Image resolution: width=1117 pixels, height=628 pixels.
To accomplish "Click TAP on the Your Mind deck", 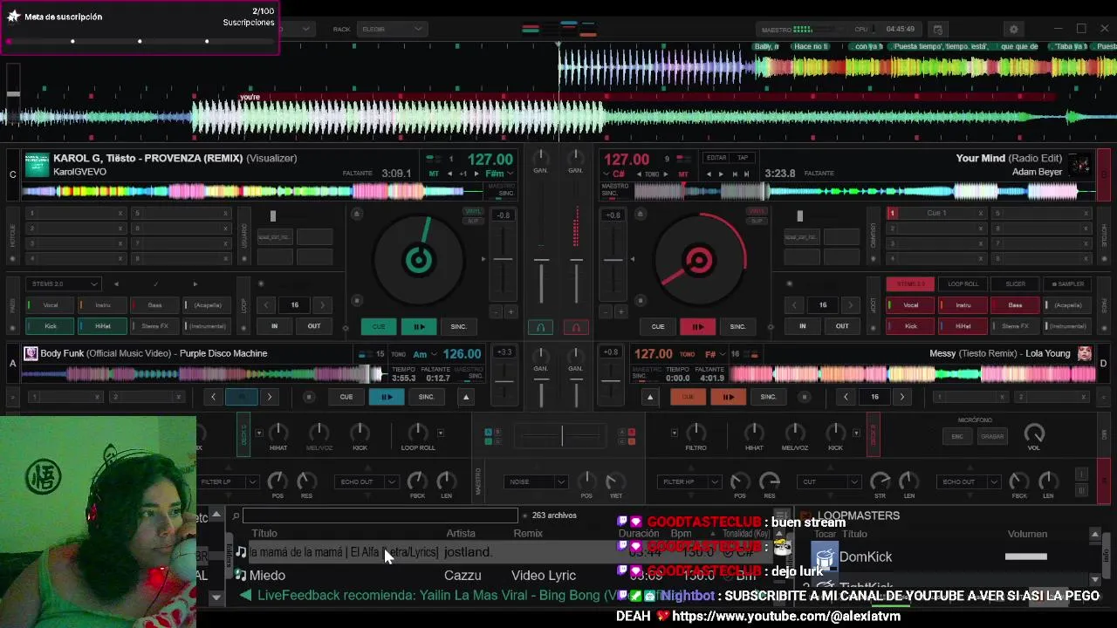I will [743, 158].
